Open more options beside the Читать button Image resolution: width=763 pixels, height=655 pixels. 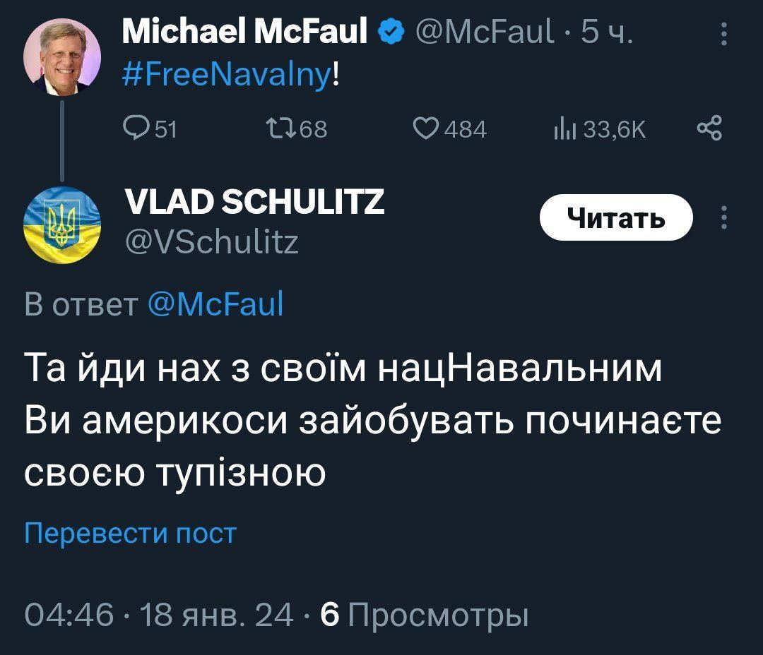tap(722, 218)
